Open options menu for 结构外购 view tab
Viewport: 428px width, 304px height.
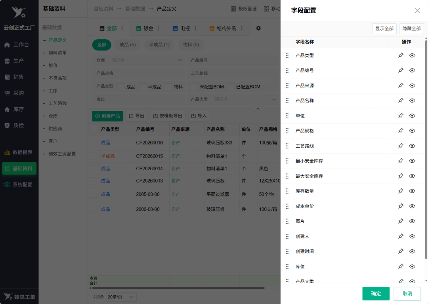[242, 28]
